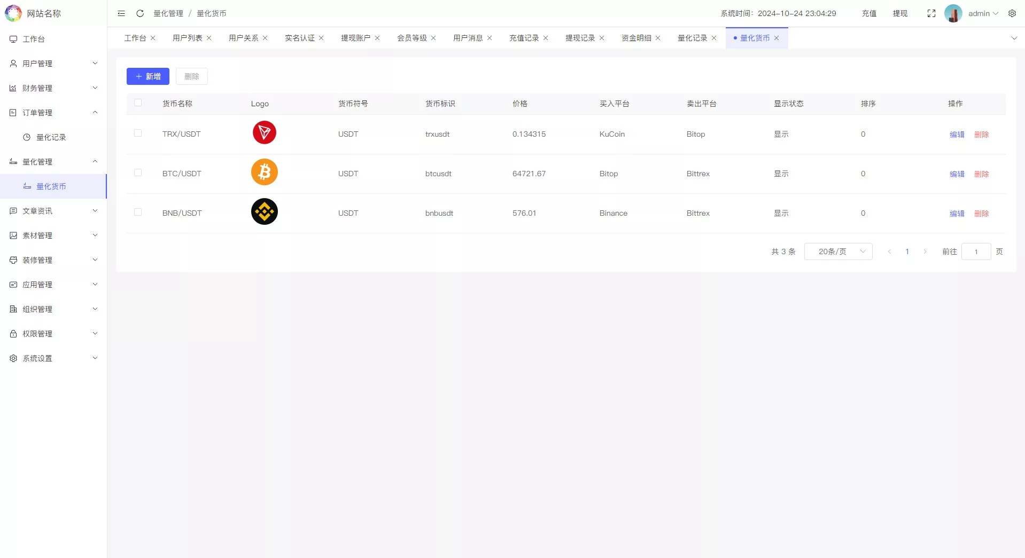The width and height of the screenshot is (1025, 558).
Task: Open the 20条/页 page-size dropdown
Action: point(838,252)
